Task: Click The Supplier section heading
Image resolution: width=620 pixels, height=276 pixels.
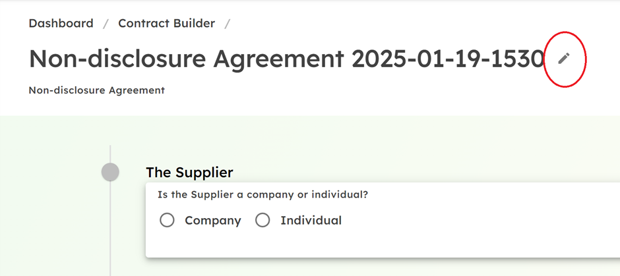Action: (x=189, y=173)
